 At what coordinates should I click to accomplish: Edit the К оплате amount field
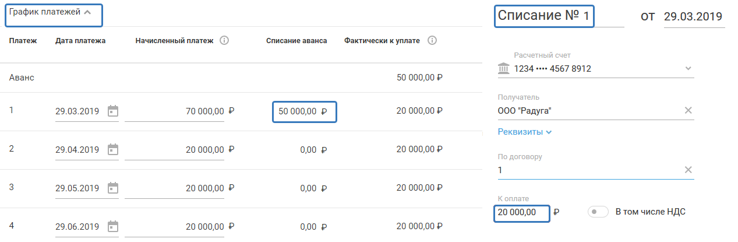click(522, 212)
